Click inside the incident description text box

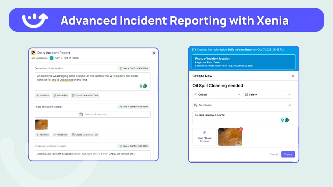(x=93, y=81)
